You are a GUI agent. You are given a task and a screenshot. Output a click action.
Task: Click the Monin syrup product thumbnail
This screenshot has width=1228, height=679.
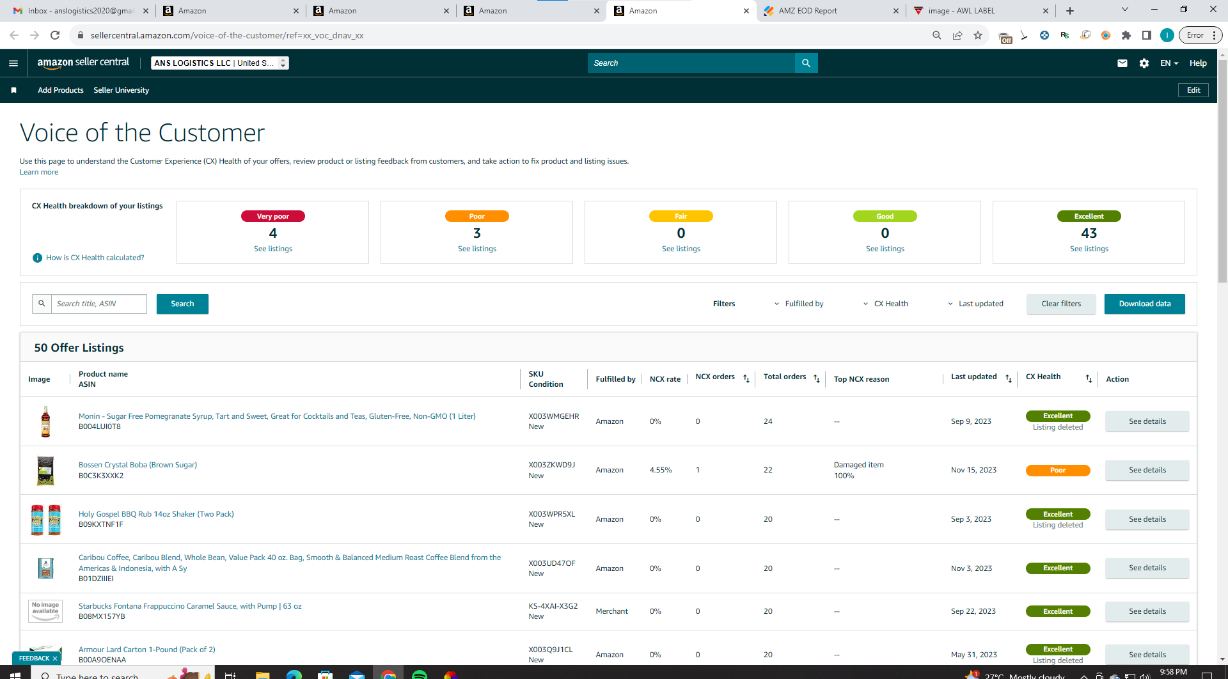pos(45,421)
